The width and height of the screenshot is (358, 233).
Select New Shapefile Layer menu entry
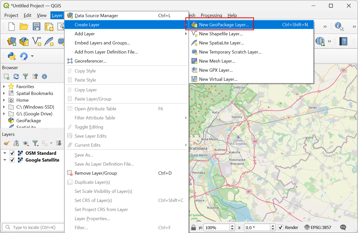[221, 34]
